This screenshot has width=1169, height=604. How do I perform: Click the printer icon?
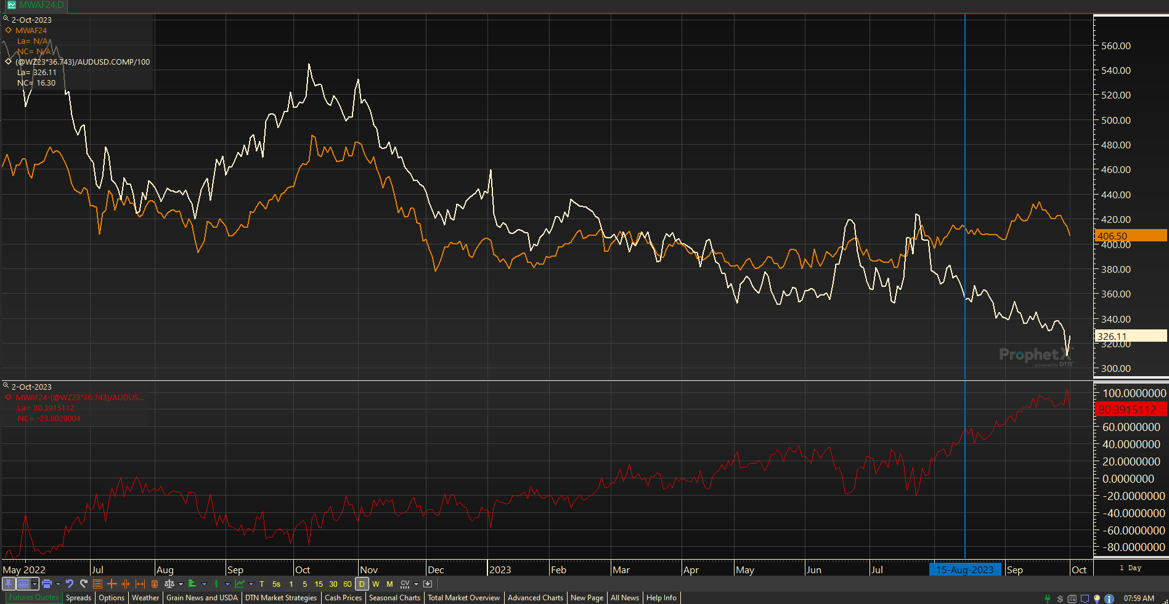click(46, 584)
